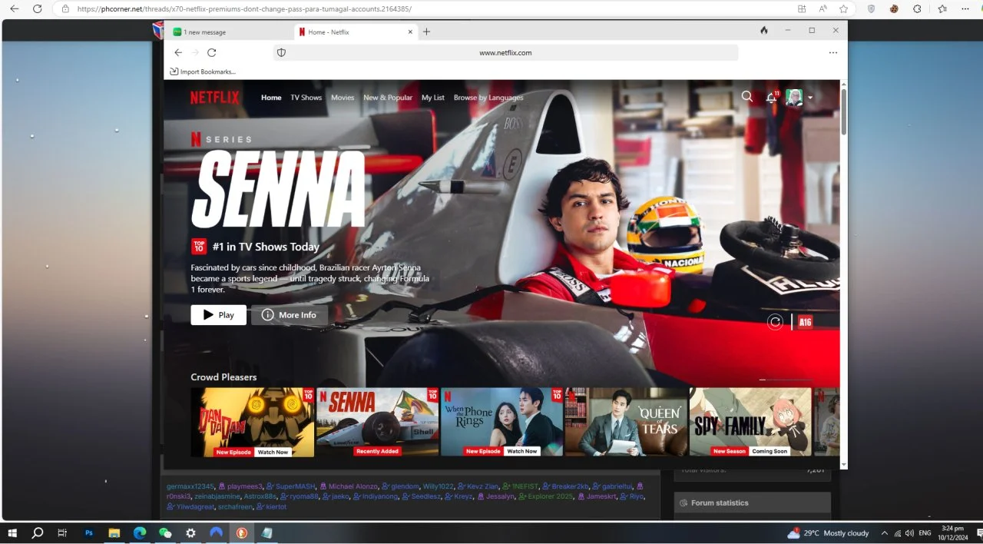Play the Senna series
The image size is (983, 544).
[x=219, y=315]
